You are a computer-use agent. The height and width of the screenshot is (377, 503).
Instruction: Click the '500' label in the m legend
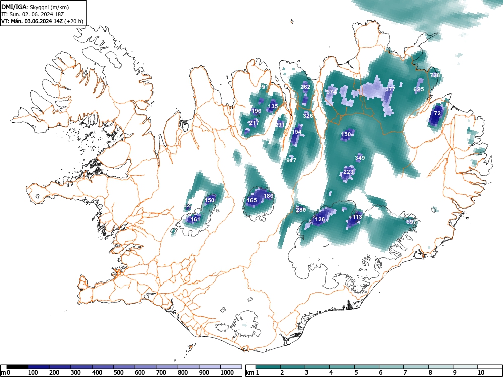118,373
